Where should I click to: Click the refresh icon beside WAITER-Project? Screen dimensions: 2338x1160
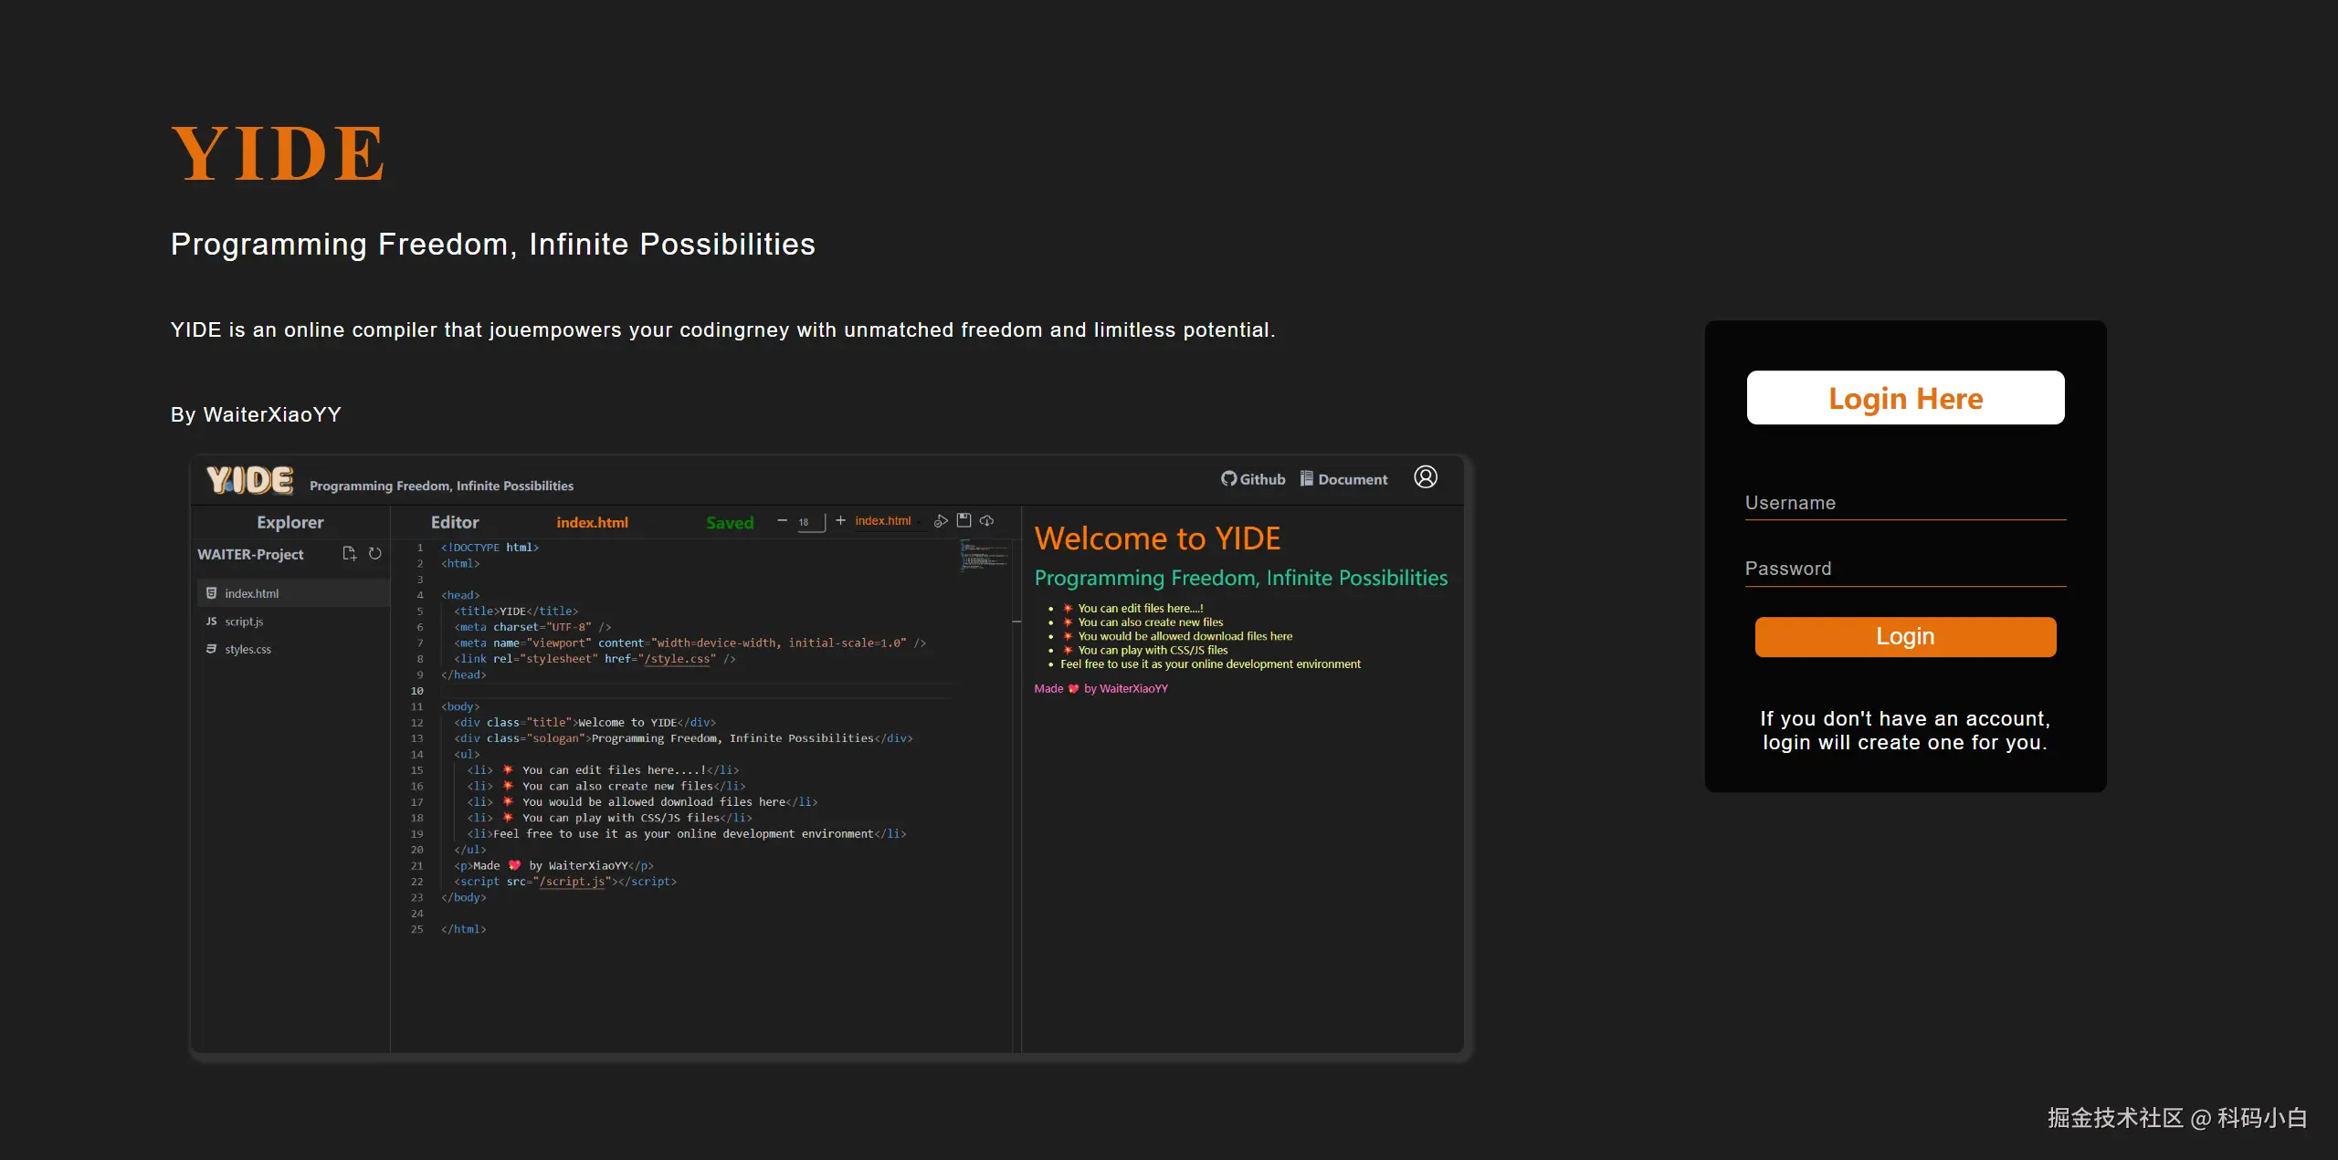point(374,554)
